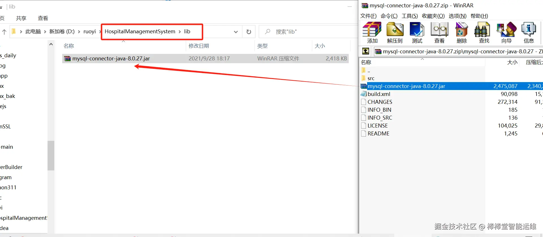The width and height of the screenshot is (543, 237).
Task: Select the src folder name
Action: point(371,78)
